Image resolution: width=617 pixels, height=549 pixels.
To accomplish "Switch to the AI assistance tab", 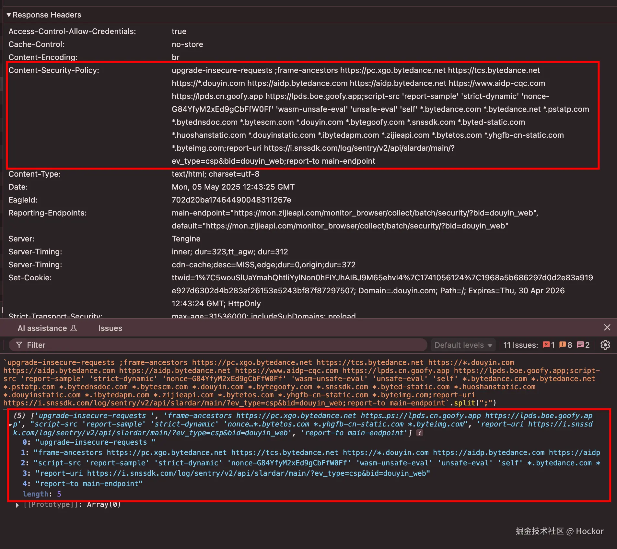I will [x=47, y=328].
